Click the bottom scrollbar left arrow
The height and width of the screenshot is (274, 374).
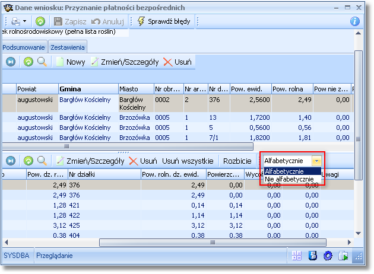point(7,243)
